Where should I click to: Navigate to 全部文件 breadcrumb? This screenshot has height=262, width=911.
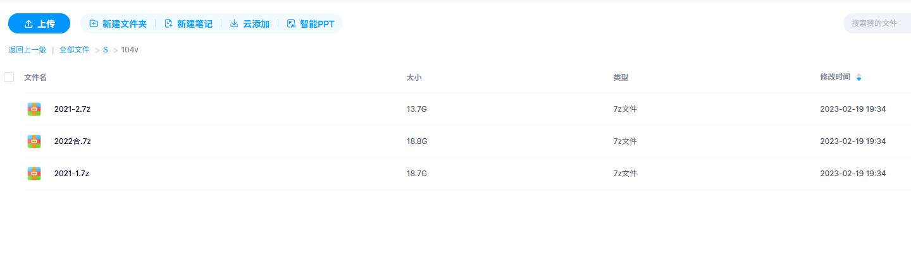(74, 50)
